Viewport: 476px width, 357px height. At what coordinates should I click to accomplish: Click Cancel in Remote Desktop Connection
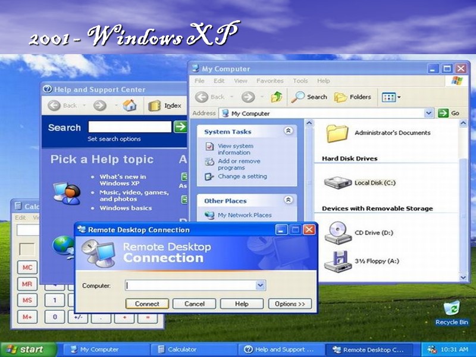(195, 304)
